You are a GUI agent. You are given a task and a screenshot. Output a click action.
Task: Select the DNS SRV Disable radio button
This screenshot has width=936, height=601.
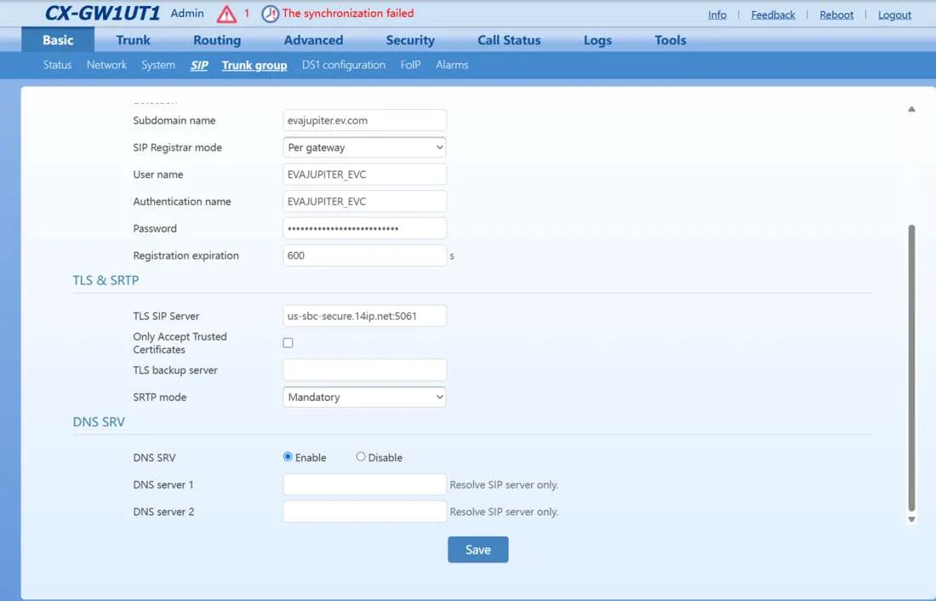tap(361, 457)
